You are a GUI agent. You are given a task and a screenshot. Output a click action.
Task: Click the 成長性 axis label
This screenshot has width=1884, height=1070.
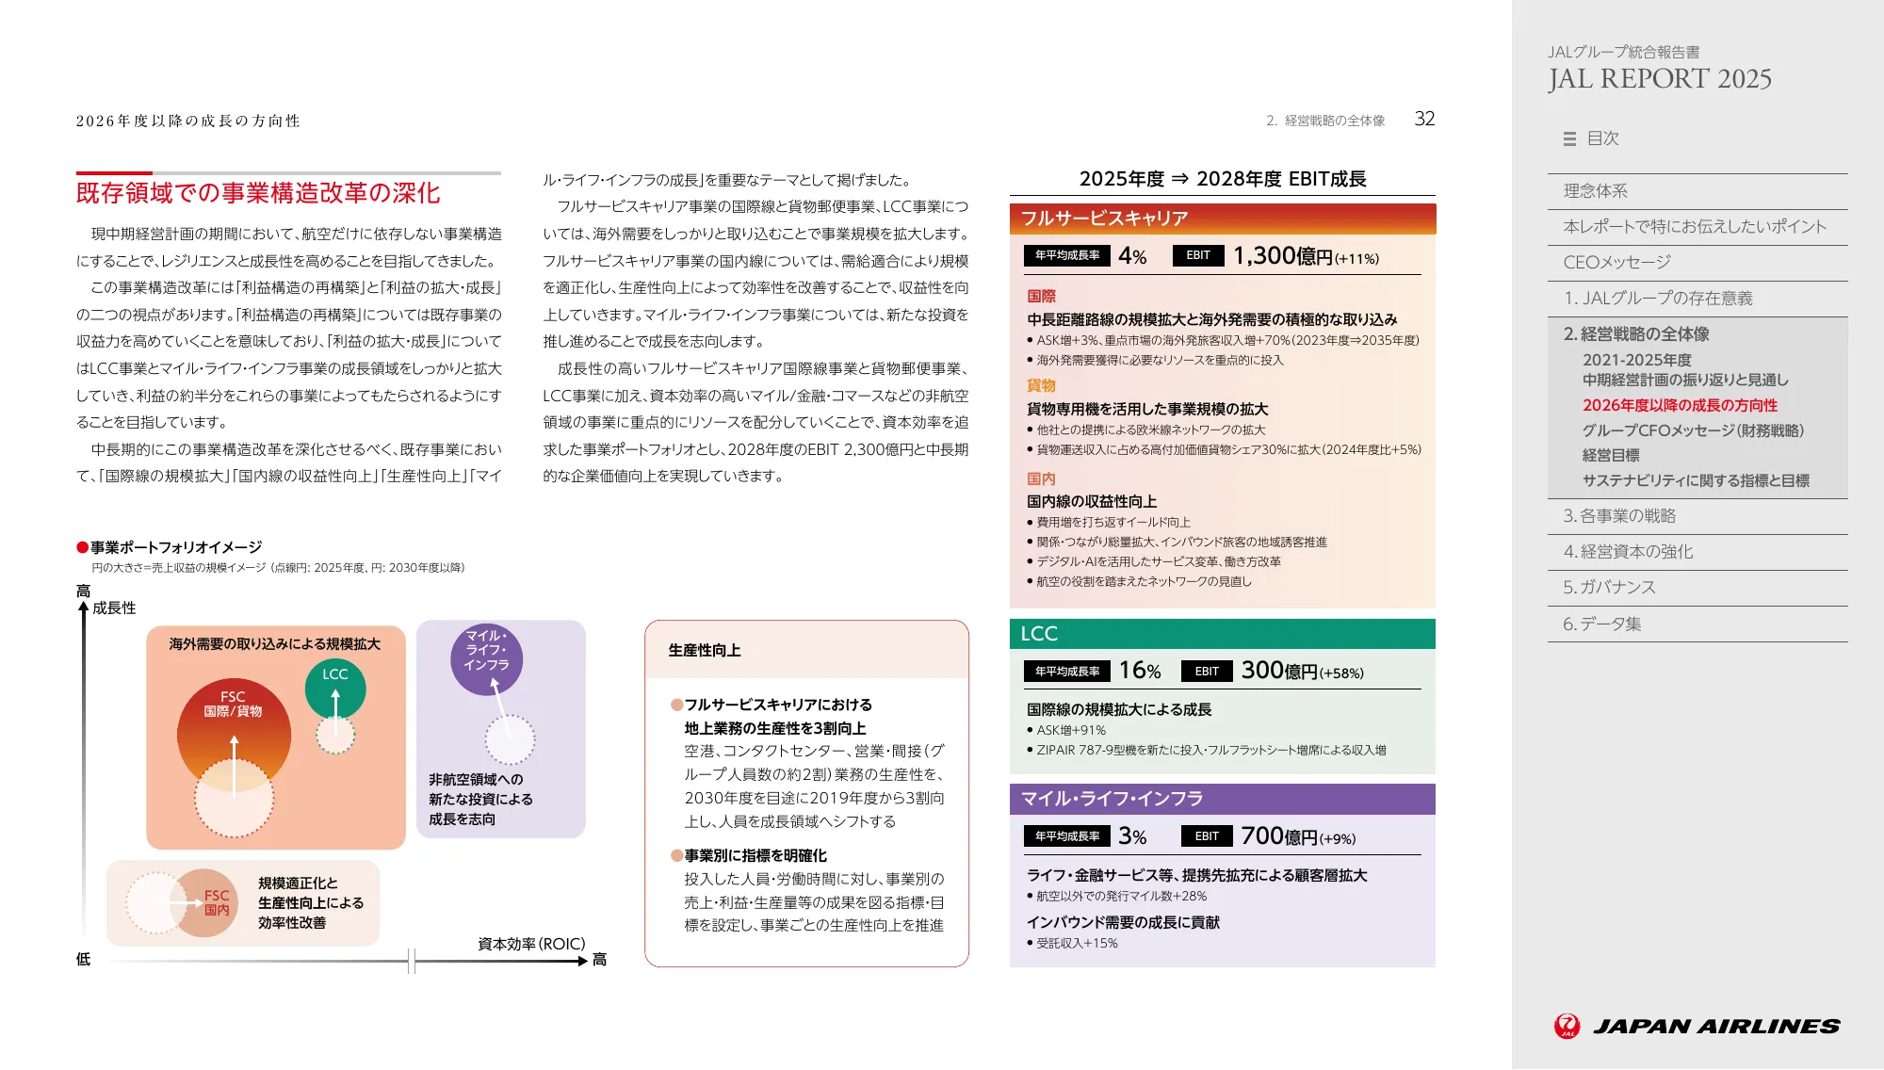coord(114,608)
